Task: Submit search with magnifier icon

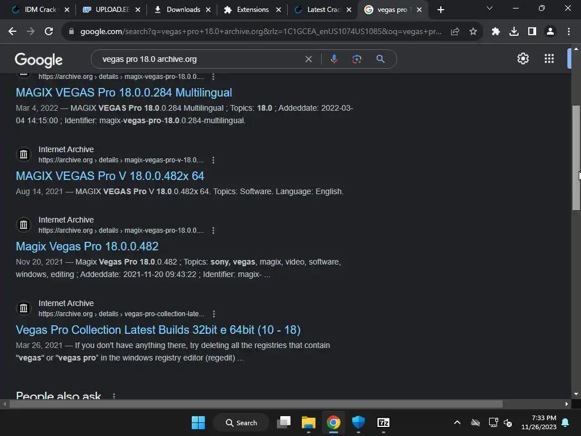Action: [380, 59]
